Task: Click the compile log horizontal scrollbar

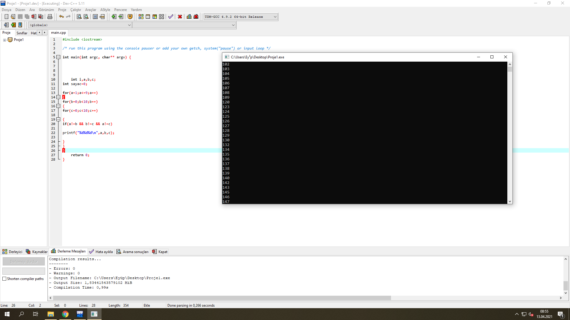Action: coord(222,298)
